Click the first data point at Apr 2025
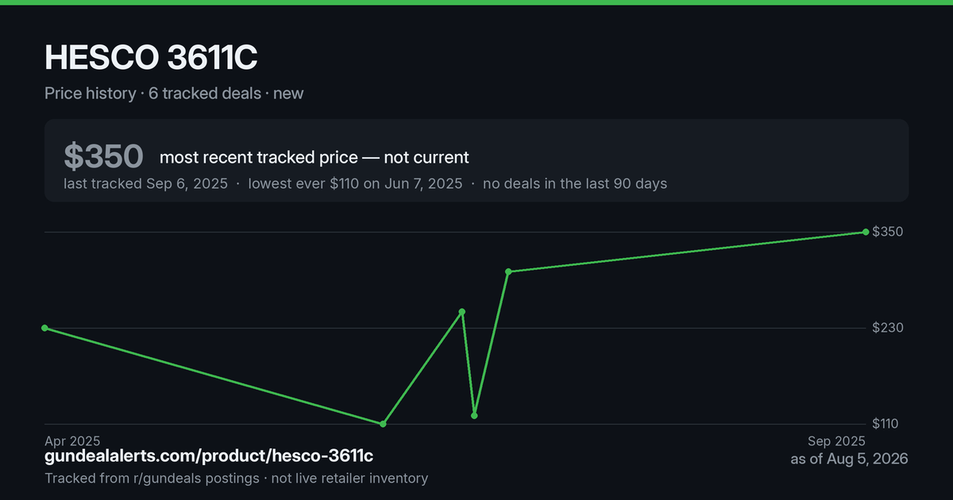This screenshot has height=500, width=953. 44,328
